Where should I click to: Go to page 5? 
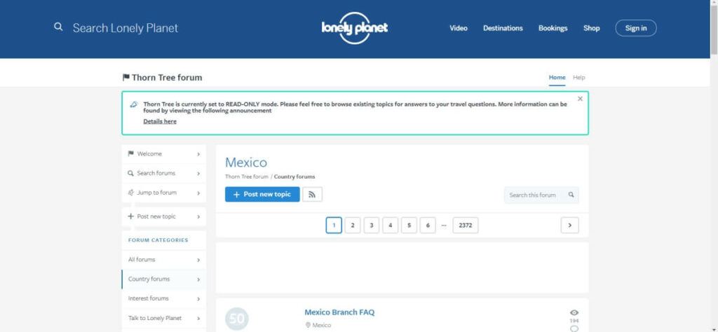point(409,225)
